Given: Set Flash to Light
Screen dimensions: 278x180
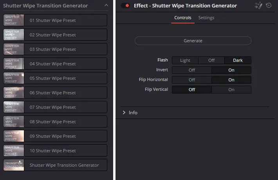Looking at the screenshot, I should (x=185, y=60).
